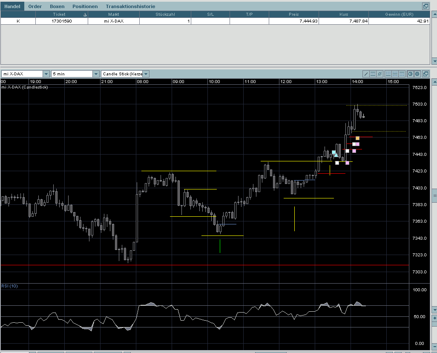Viewport: 437px width, 353px height.
Task: Sort by the Stückzahl column header
Action: coord(165,14)
